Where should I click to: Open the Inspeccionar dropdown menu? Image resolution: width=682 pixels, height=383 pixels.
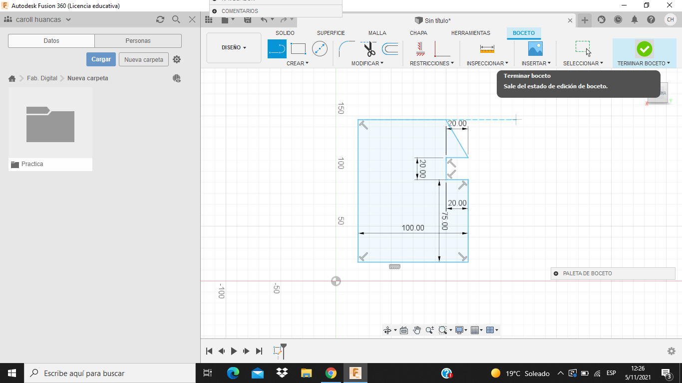[x=487, y=63]
